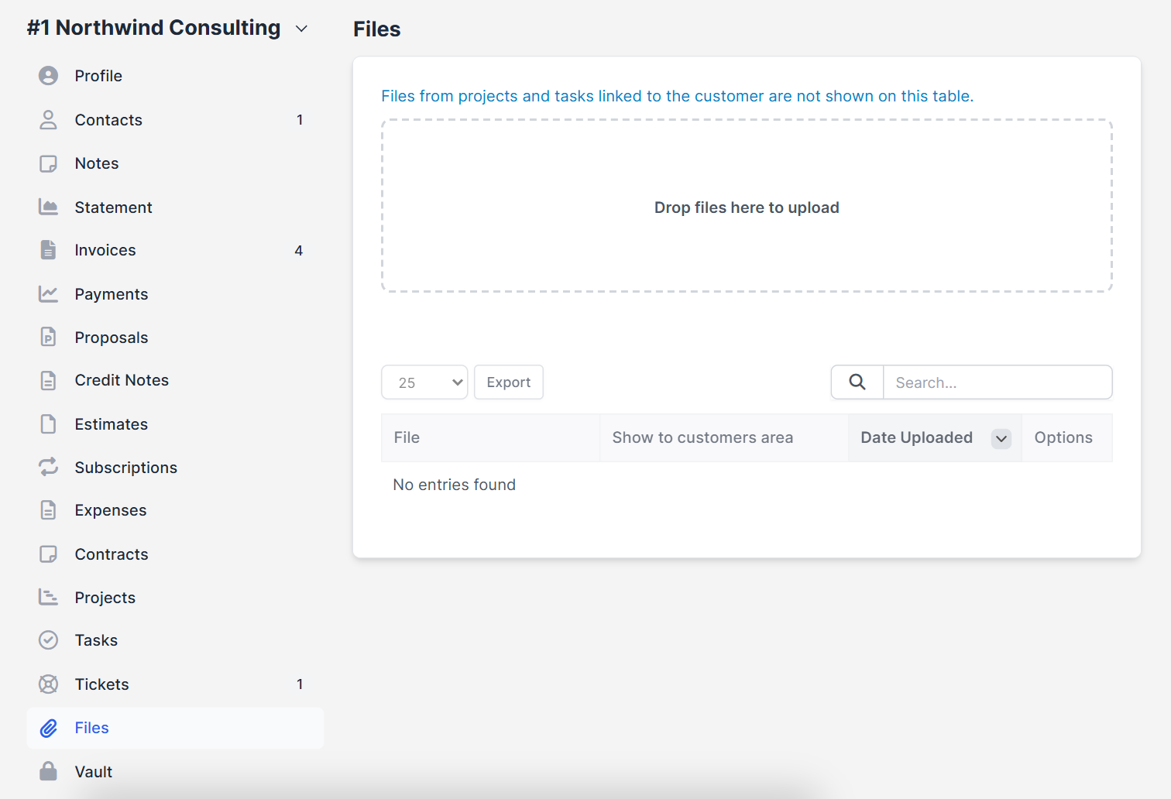Image resolution: width=1171 pixels, height=799 pixels.
Task: Click the Files page heading
Action: coord(377,29)
